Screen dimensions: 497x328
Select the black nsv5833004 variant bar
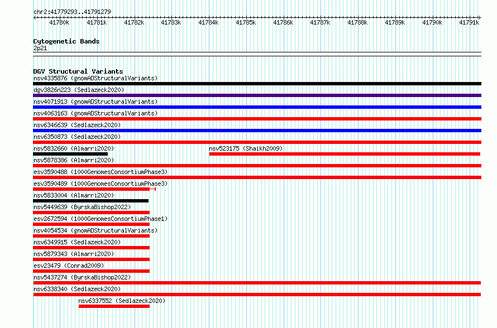click(90, 201)
